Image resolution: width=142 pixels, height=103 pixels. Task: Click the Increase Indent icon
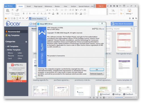click(x=73, y=10)
